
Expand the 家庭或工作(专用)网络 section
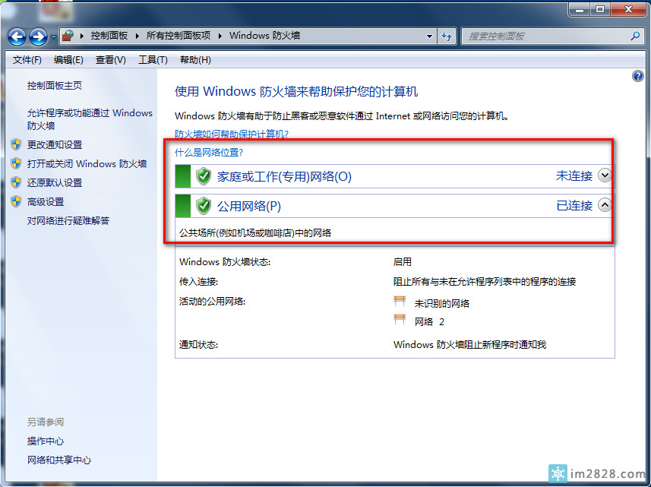[x=604, y=176]
